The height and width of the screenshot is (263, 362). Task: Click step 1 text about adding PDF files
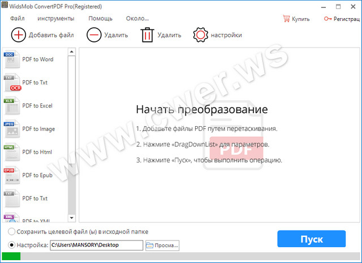click(206, 128)
